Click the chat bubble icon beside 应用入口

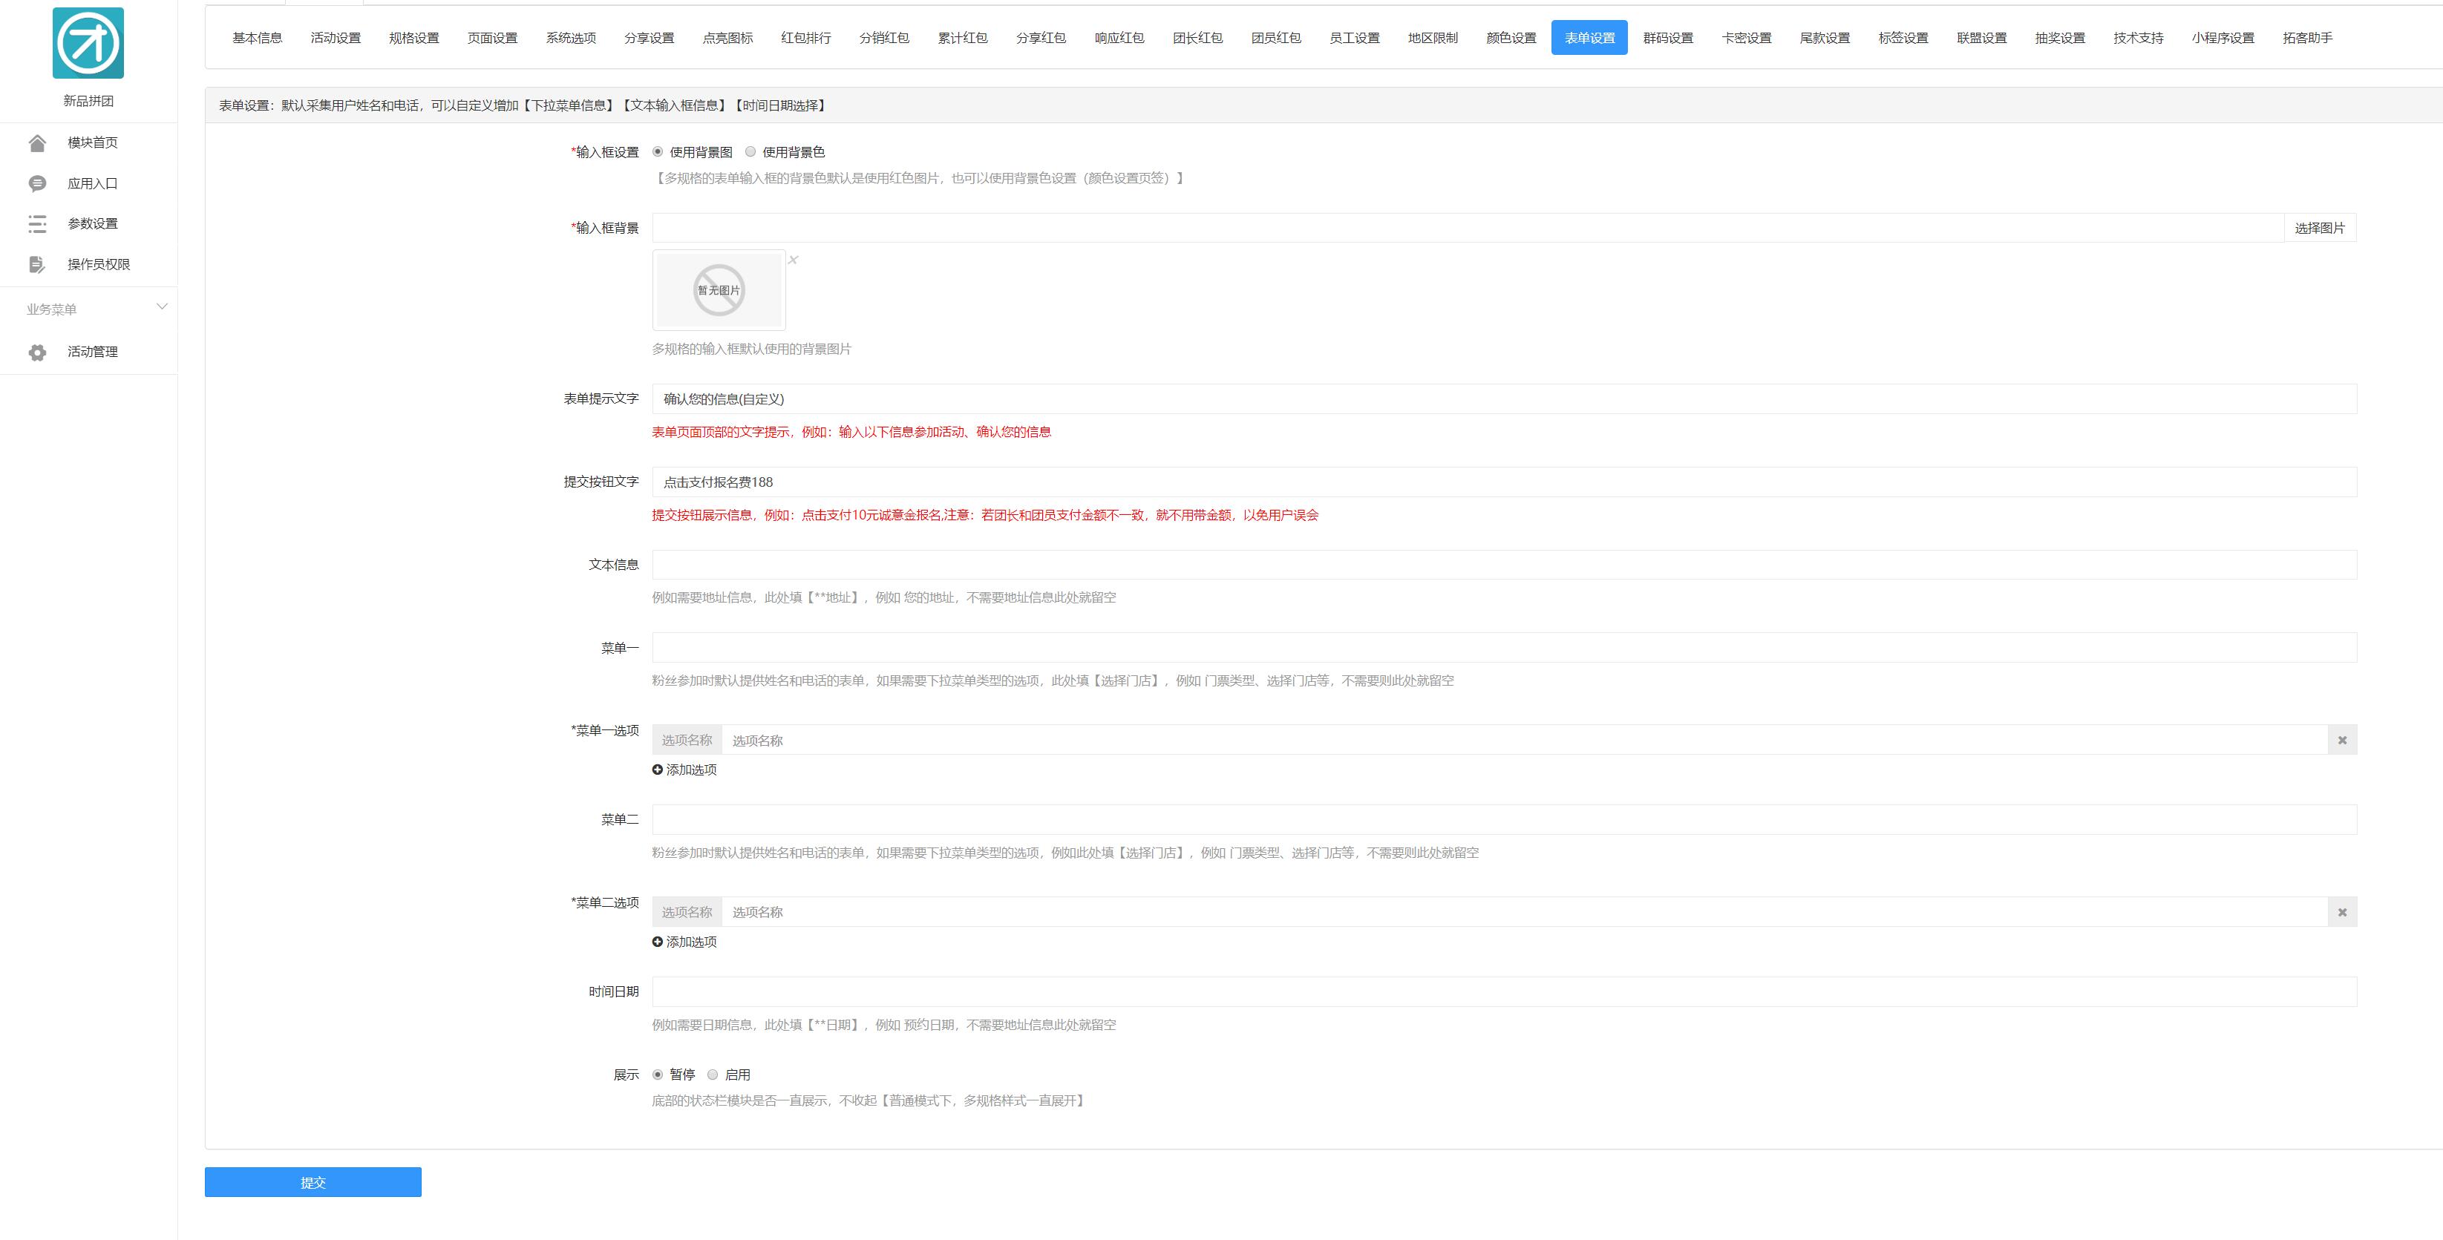tap(37, 184)
